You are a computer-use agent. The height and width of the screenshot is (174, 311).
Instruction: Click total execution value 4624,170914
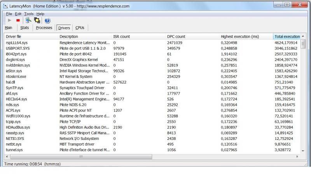[286, 43]
